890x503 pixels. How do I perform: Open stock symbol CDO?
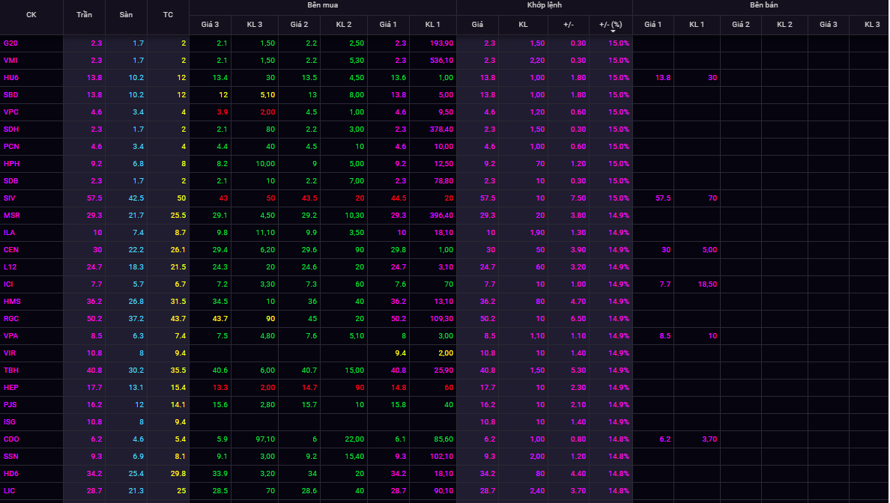(x=11, y=439)
